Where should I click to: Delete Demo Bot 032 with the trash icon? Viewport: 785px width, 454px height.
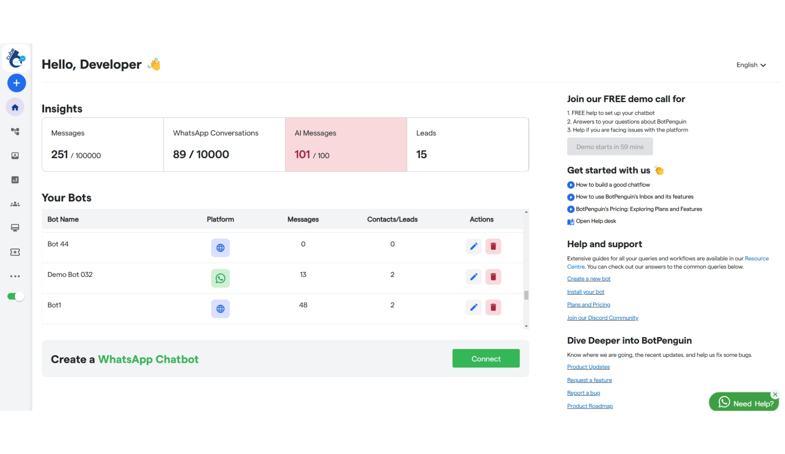coord(493,277)
